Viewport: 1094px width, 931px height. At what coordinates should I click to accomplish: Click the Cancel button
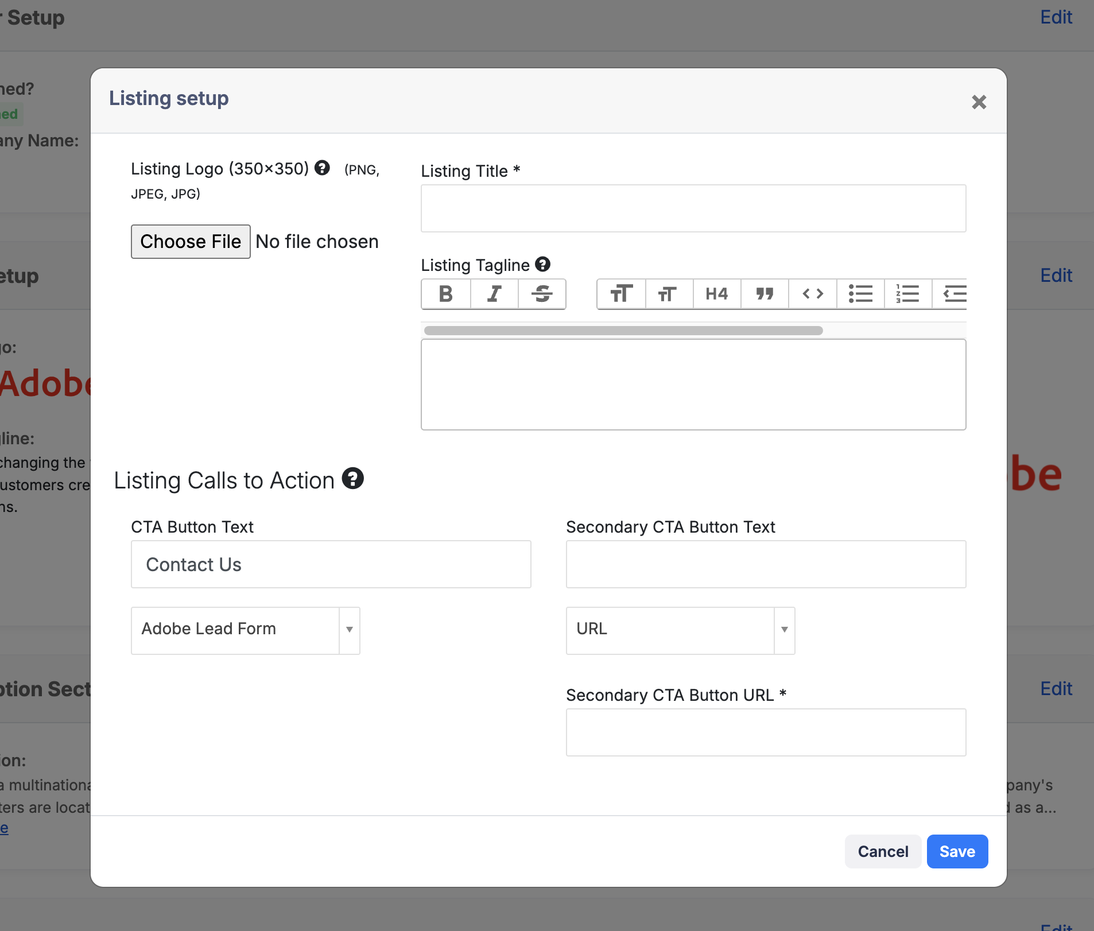tap(883, 851)
